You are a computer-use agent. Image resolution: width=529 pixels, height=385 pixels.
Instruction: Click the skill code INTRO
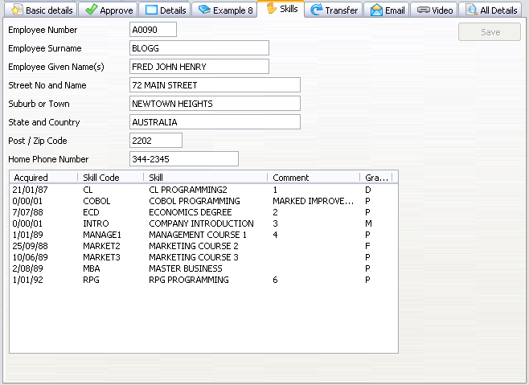click(x=96, y=223)
